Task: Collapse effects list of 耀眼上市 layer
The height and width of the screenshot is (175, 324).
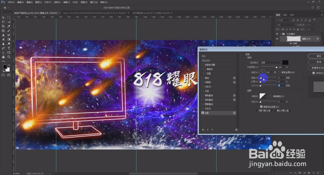Action: [320, 39]
